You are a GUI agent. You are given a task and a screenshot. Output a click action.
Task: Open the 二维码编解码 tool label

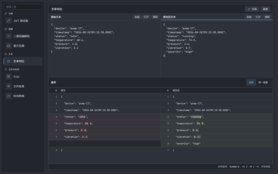tap(21, 36)
